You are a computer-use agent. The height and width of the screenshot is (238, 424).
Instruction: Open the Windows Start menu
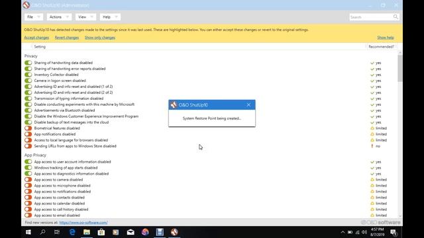[x=28, y=232]
